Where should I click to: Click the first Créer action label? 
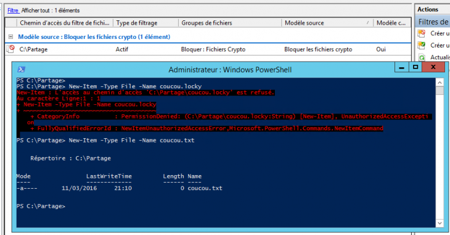[440, 33]
